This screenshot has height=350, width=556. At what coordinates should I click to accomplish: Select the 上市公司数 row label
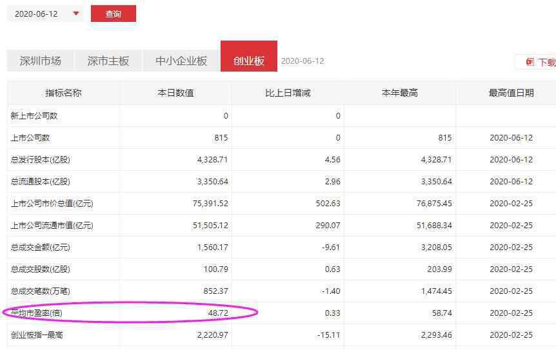coord(30,138)
